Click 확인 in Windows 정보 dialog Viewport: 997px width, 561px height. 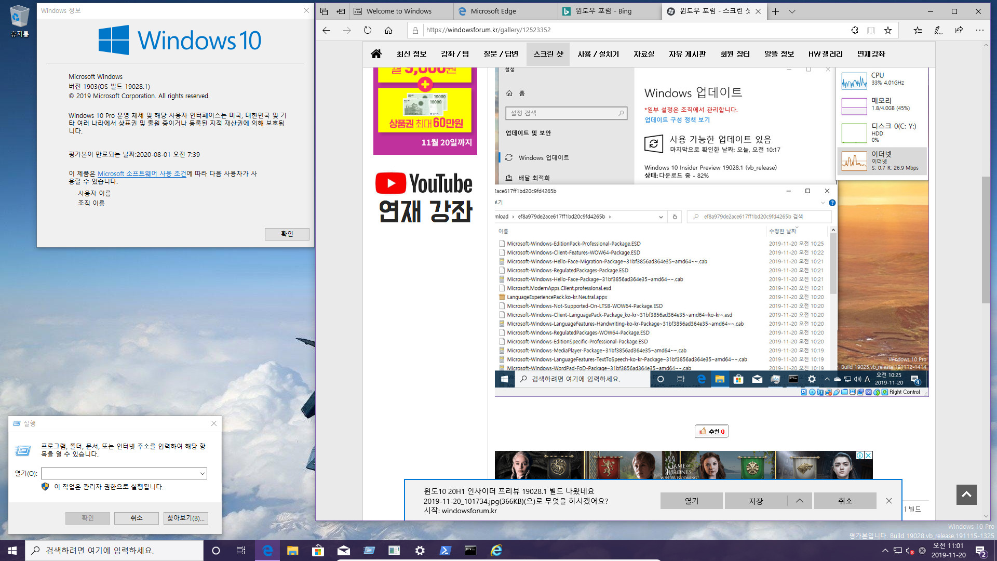click(287, 234)
